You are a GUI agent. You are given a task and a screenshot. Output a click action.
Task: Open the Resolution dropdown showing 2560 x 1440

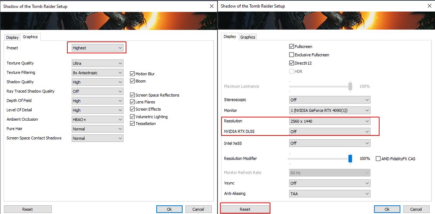coord(330,121)
